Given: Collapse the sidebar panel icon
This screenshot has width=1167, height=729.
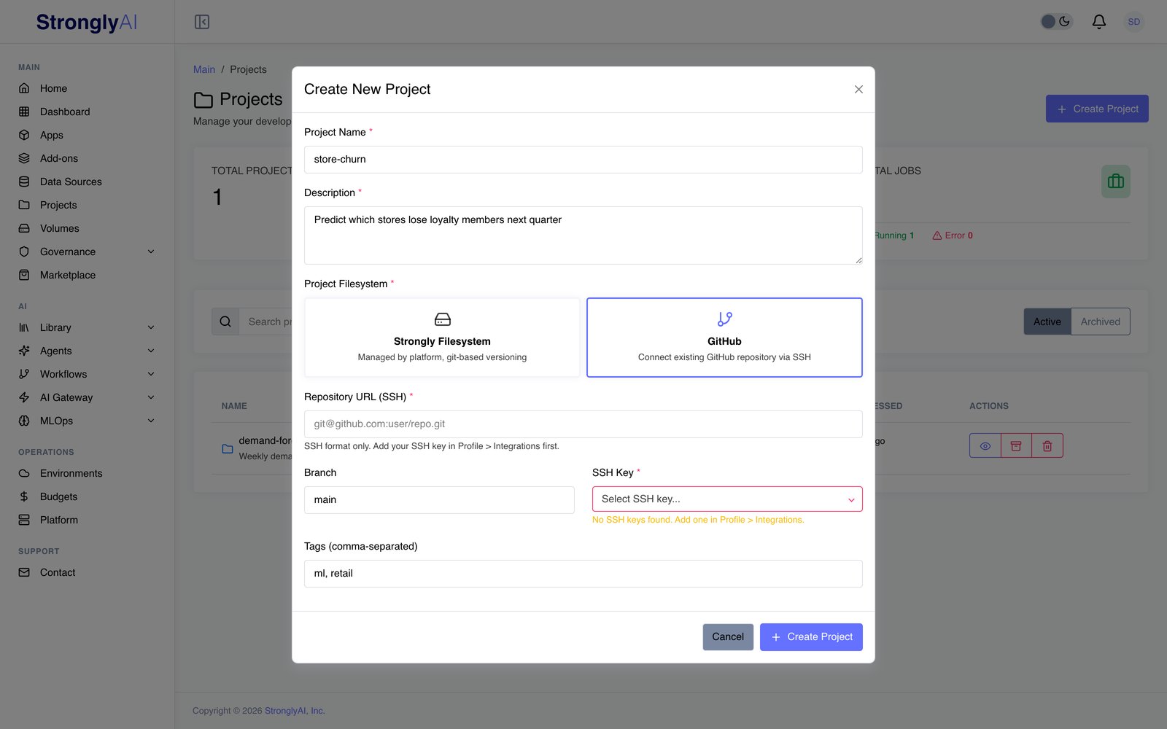Looking at the screenshot, I should pyautogui.click(x=202, y=22).
